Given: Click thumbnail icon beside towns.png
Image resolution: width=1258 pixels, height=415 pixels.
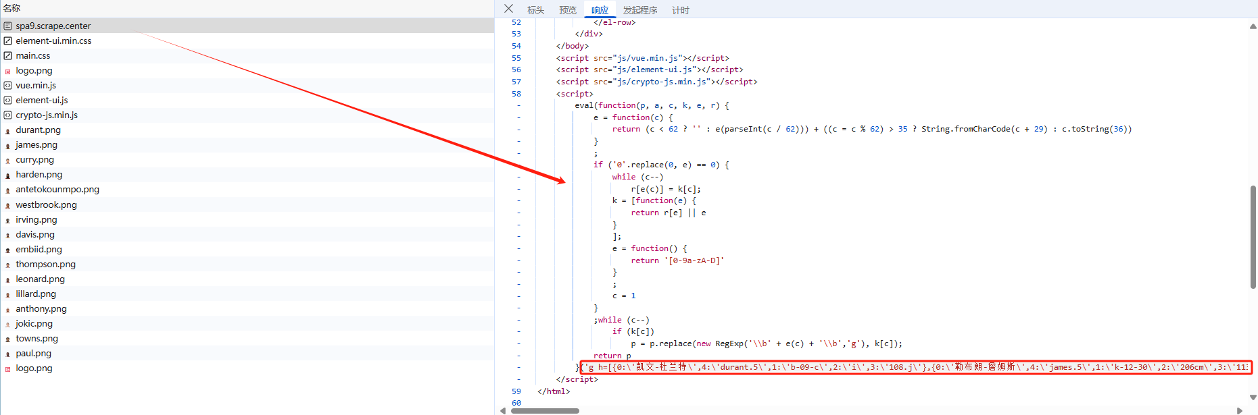Looking at the screenshot, I should [x=8, y=339].
